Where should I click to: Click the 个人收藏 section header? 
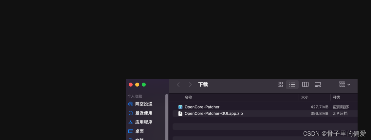click(x=135, y=96)
